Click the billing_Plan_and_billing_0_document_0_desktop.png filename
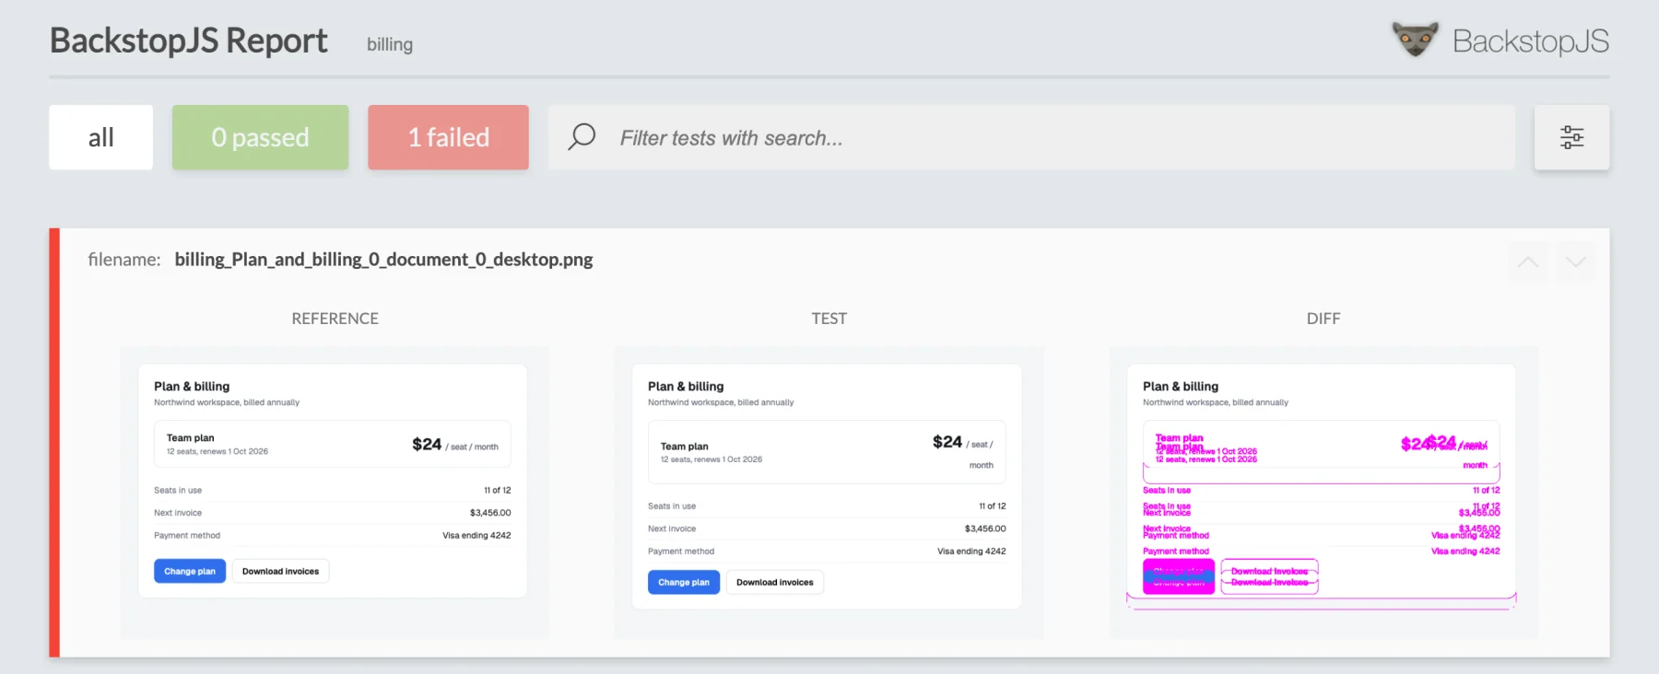The image size is (1659, 674). point(383,260)
